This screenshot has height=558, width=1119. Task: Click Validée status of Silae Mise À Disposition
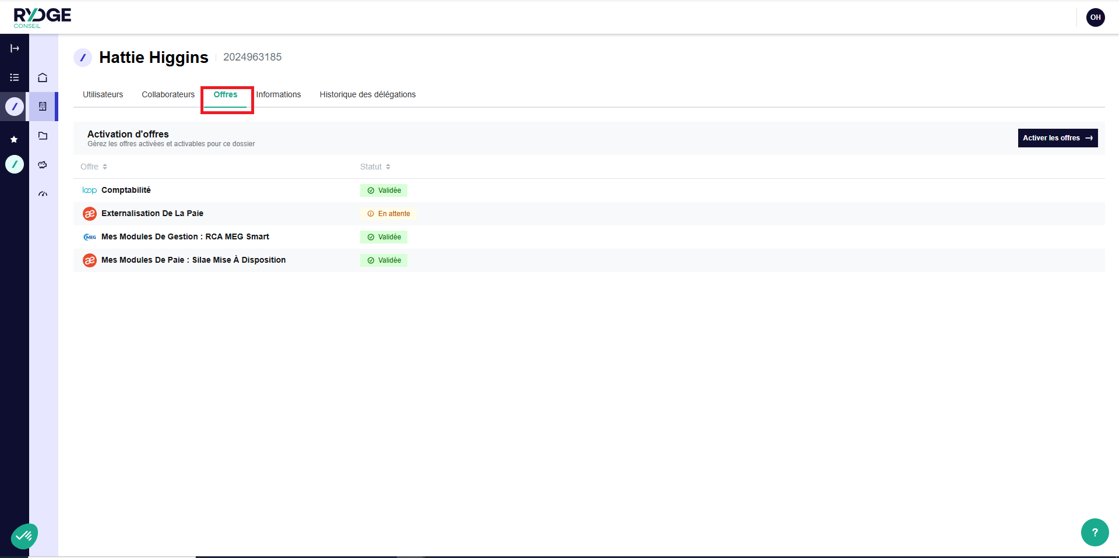(383, 260)
